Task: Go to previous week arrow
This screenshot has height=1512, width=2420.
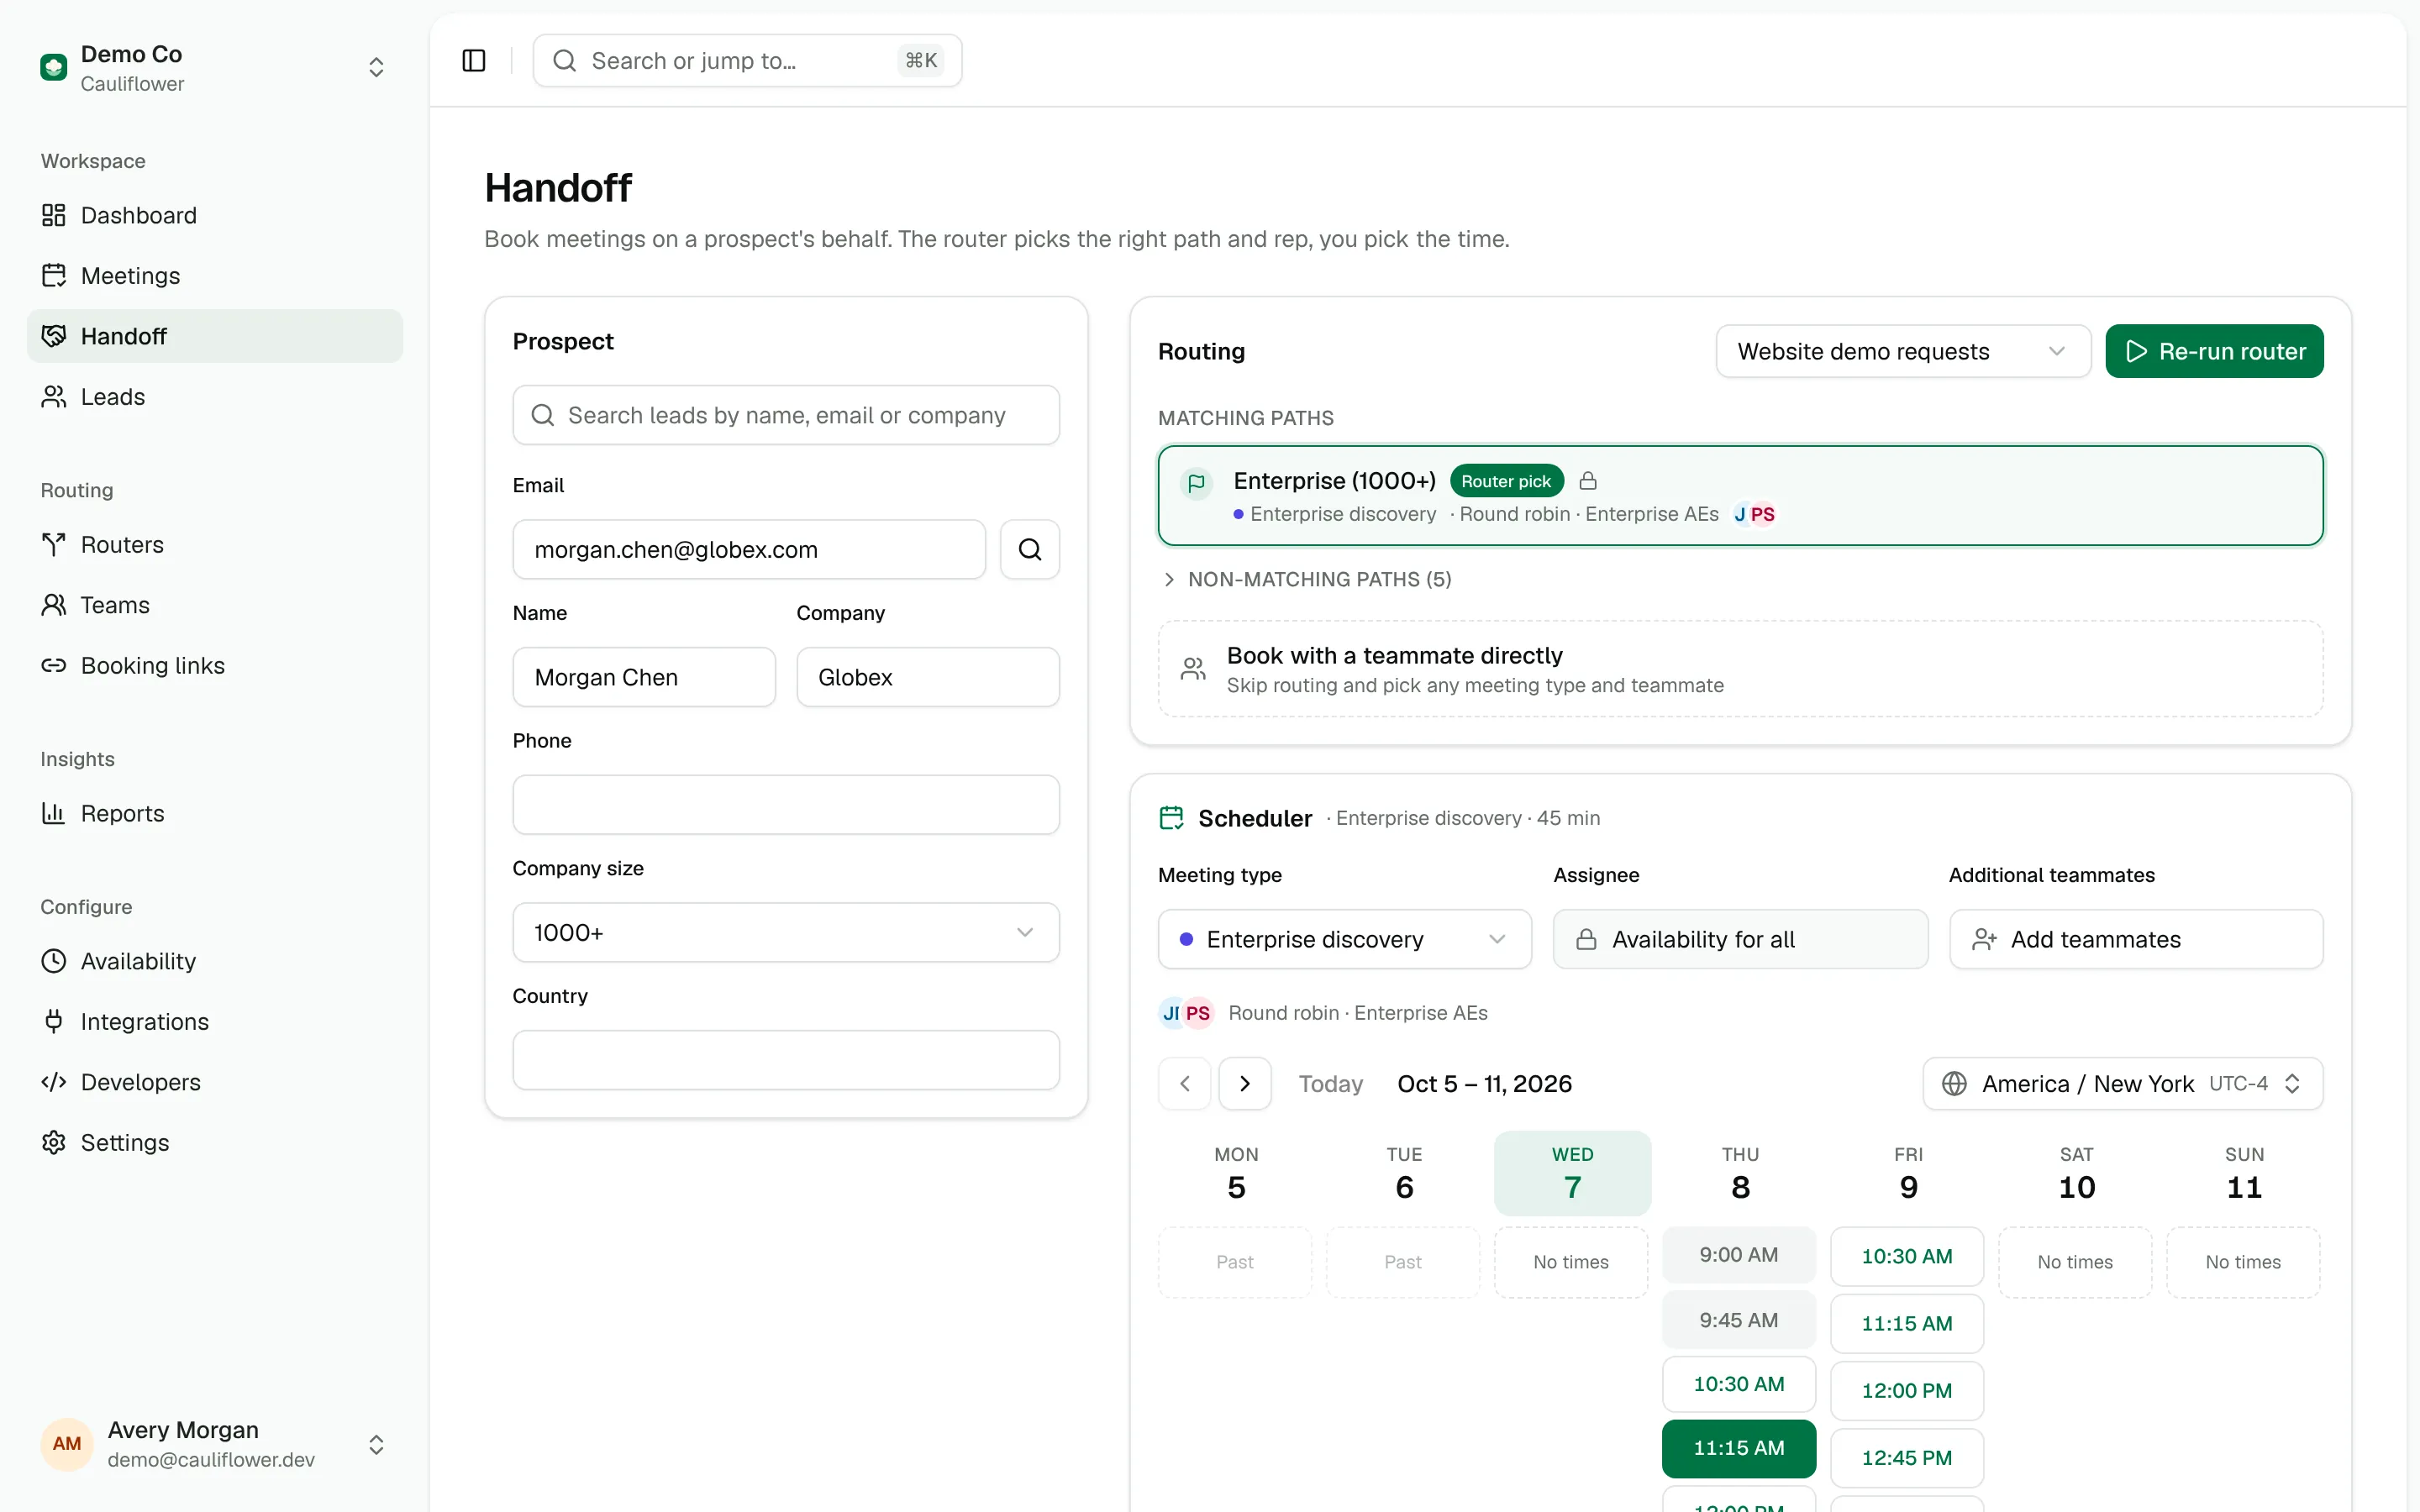Action: pyautogui.click(x=1185, y=1084)
